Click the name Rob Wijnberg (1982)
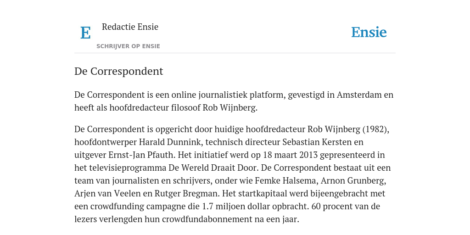Viewport: 470px width, 235px height. [347, 129]
